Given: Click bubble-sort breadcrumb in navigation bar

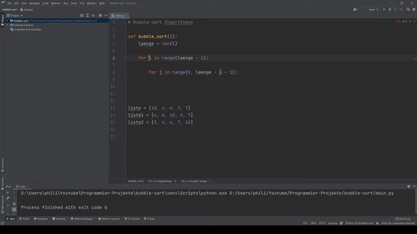Looking at the screenshot, I should tap(10, 10).
